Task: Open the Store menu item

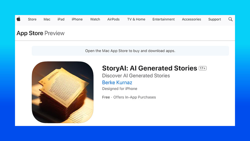Action: click(x=32, y=19)
